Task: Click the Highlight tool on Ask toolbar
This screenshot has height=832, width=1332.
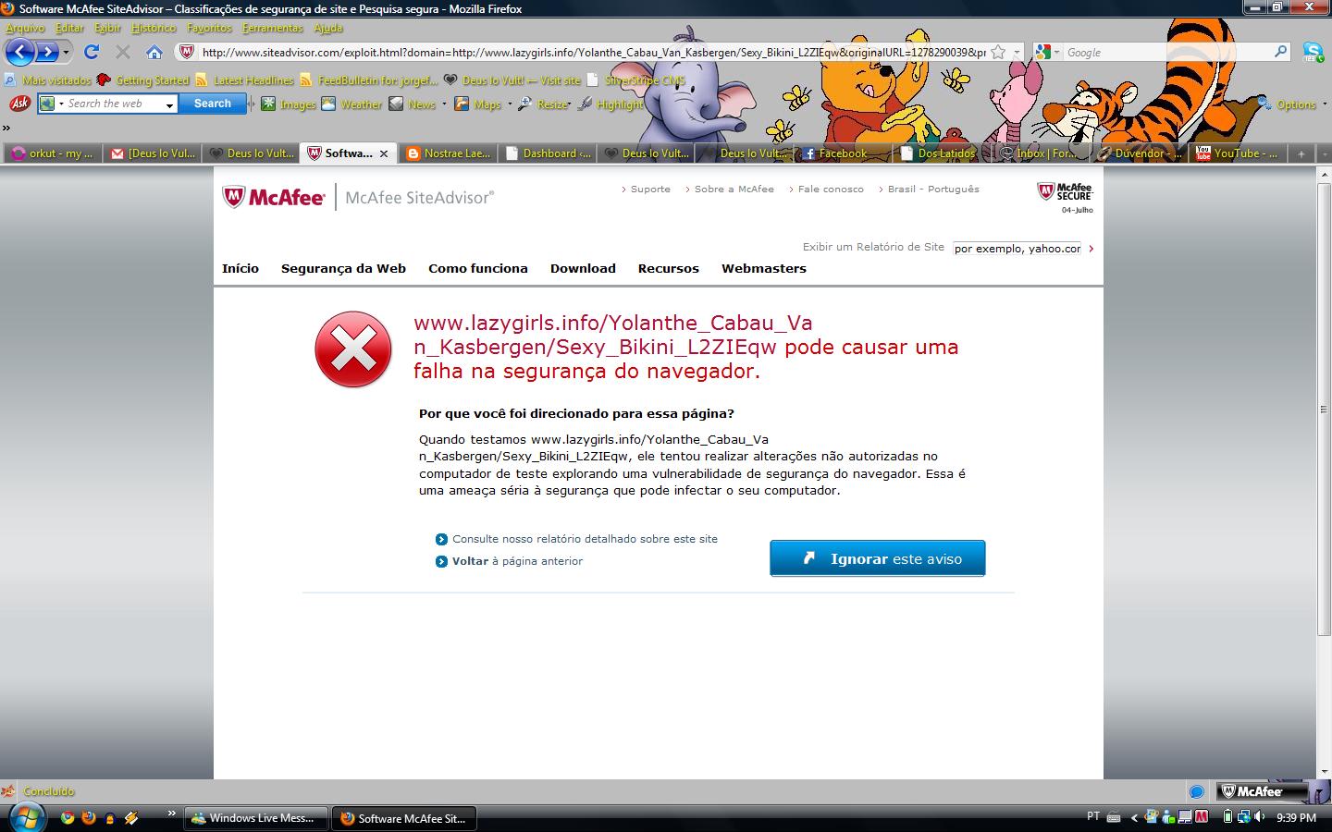Action: pos(610,104)
